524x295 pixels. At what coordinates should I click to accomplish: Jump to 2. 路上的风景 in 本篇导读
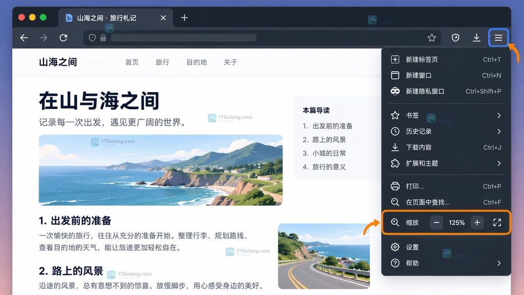click(x=324, y=140)
